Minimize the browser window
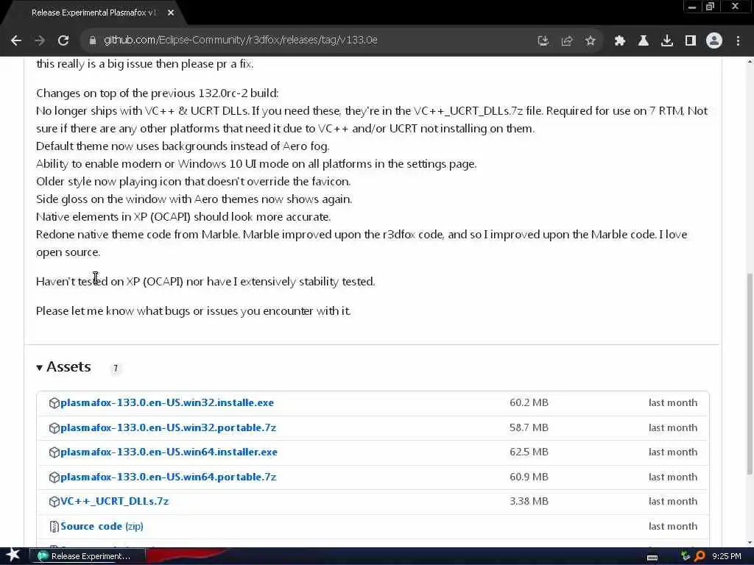Image resolution: width=754 pixels, height=565 pixels. pos(692,7)
